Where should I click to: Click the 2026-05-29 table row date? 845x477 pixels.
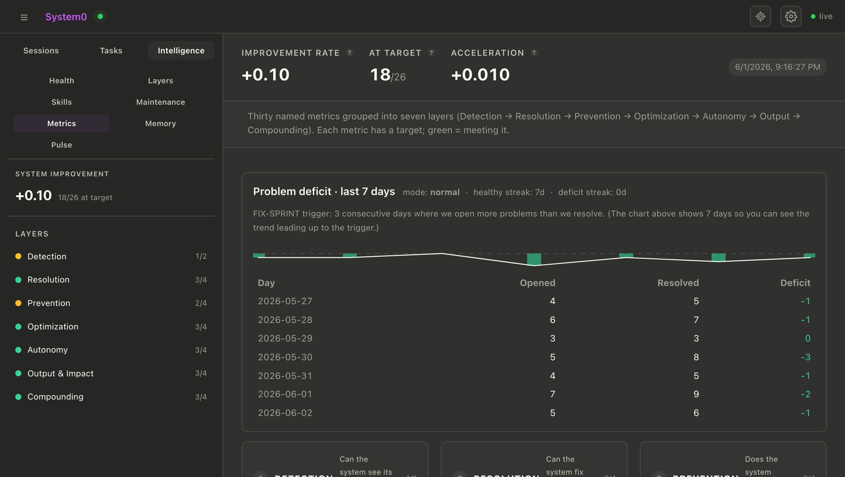[x=285, y=338]
